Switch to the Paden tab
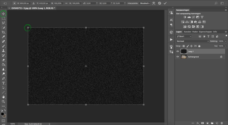The image size is (228, 125). [195, 32]
